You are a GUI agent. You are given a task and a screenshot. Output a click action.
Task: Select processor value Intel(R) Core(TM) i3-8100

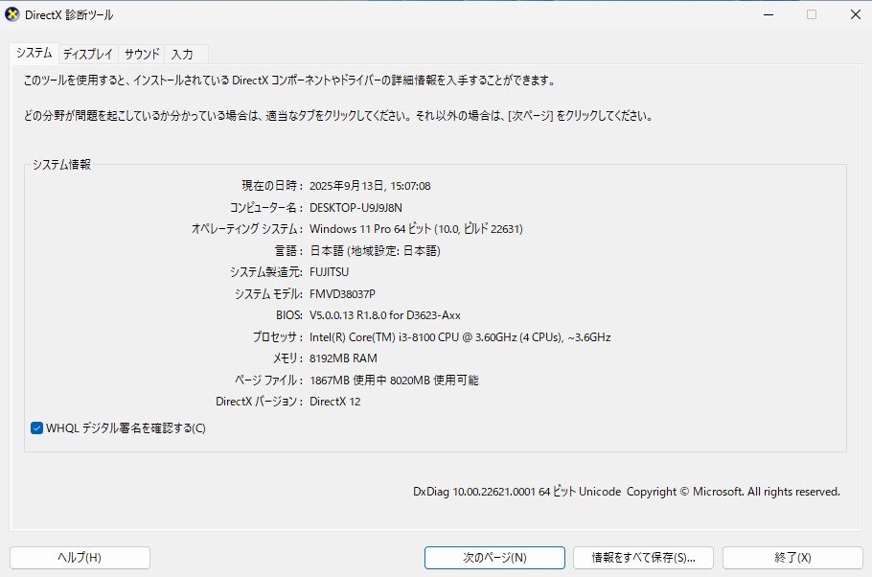click(460, 337)
